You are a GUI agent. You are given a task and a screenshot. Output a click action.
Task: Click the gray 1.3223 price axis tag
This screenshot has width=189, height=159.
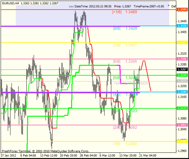pyautogui.click(x=182, y=81)
